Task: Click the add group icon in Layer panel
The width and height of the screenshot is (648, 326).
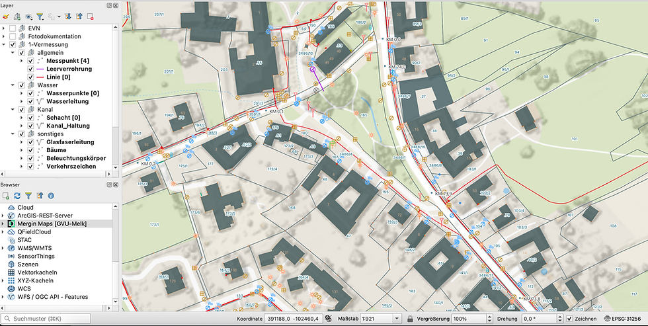Action: click(17, 17)
